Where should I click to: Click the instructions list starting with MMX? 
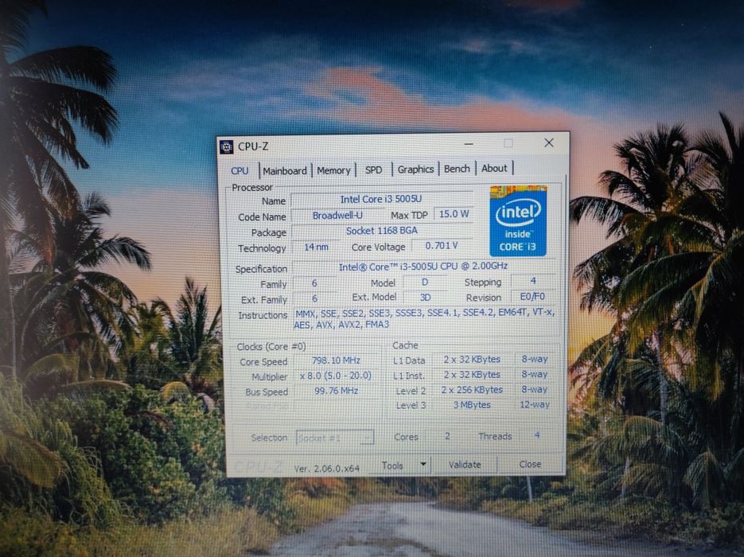tap(423, 319)
